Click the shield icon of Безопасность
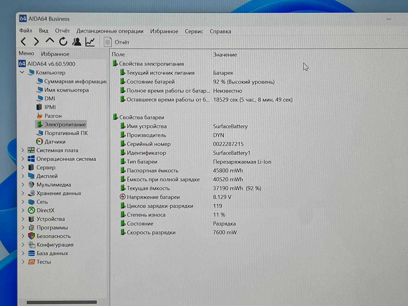Viewport: 408px width, 306px height. [x=31, y=236]
